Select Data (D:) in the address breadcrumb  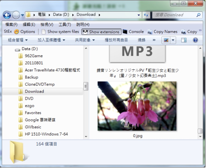(x=61, y=15)
